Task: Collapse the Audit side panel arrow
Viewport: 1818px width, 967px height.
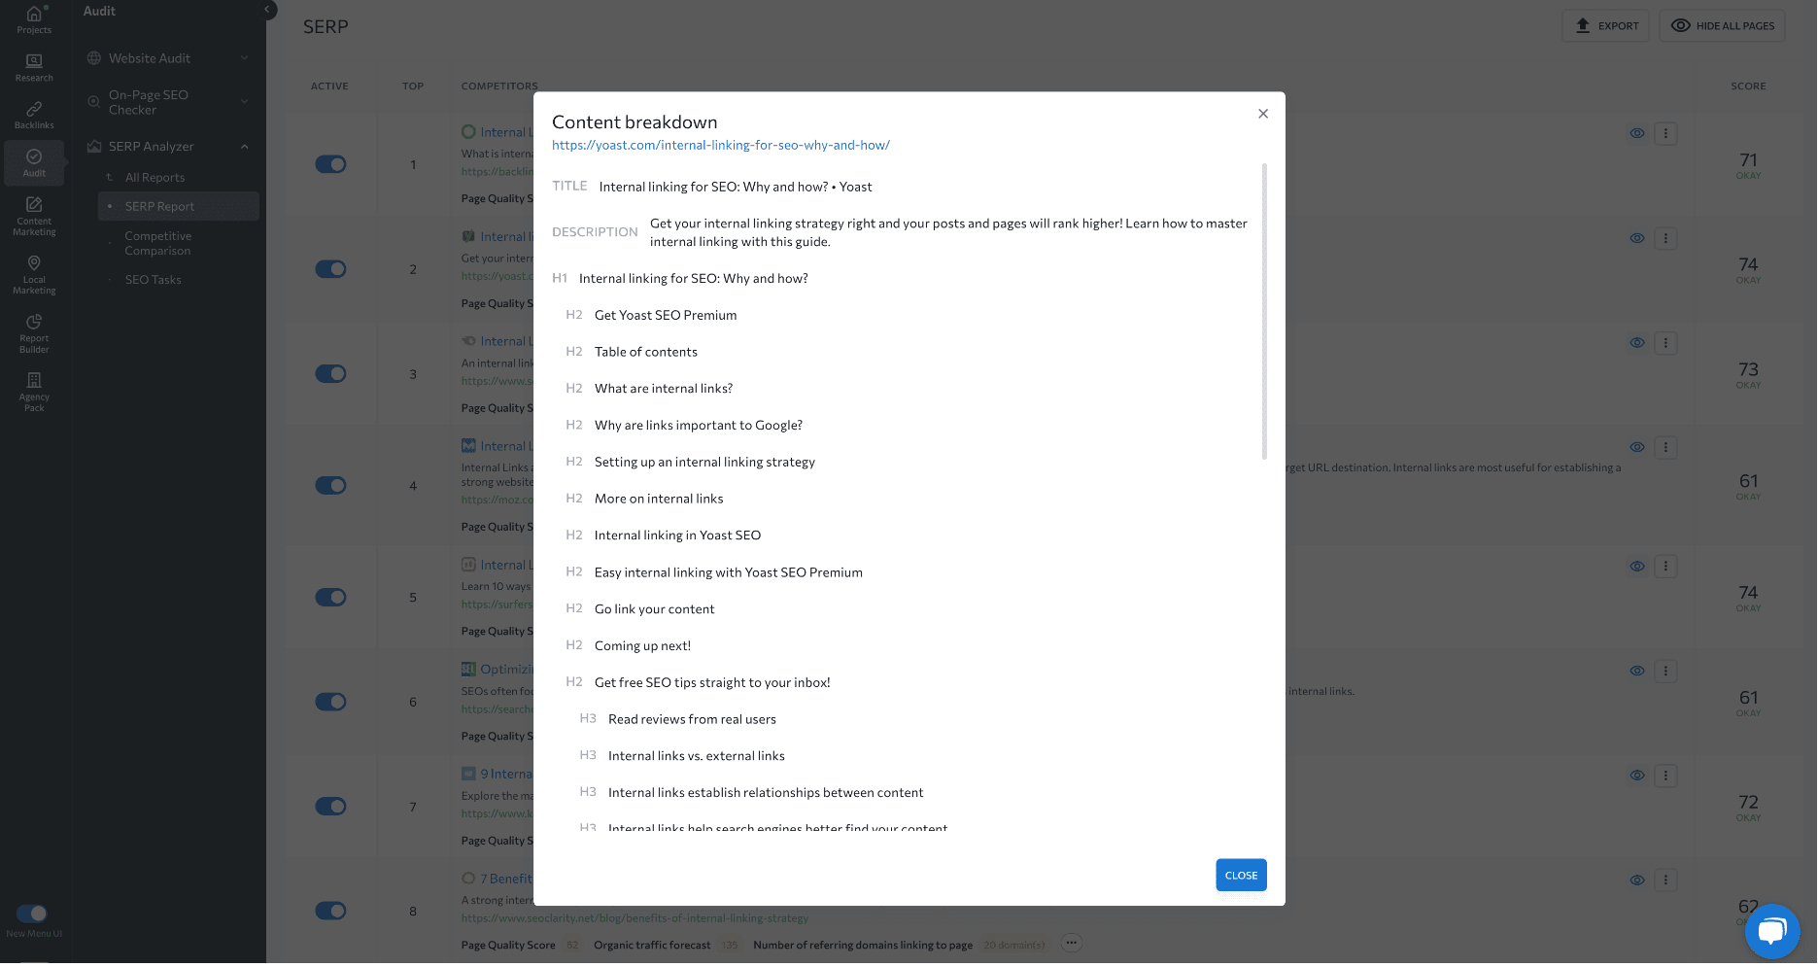Action: coord(267,10)
